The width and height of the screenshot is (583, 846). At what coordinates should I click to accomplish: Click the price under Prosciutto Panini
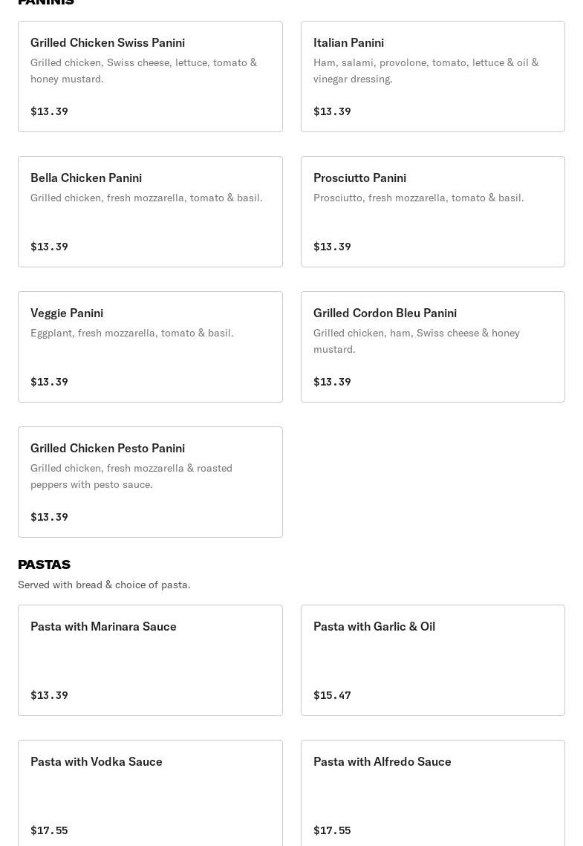(x=332, y=247)
